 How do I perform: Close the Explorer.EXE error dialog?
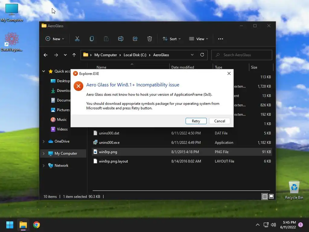click(229, 73)
